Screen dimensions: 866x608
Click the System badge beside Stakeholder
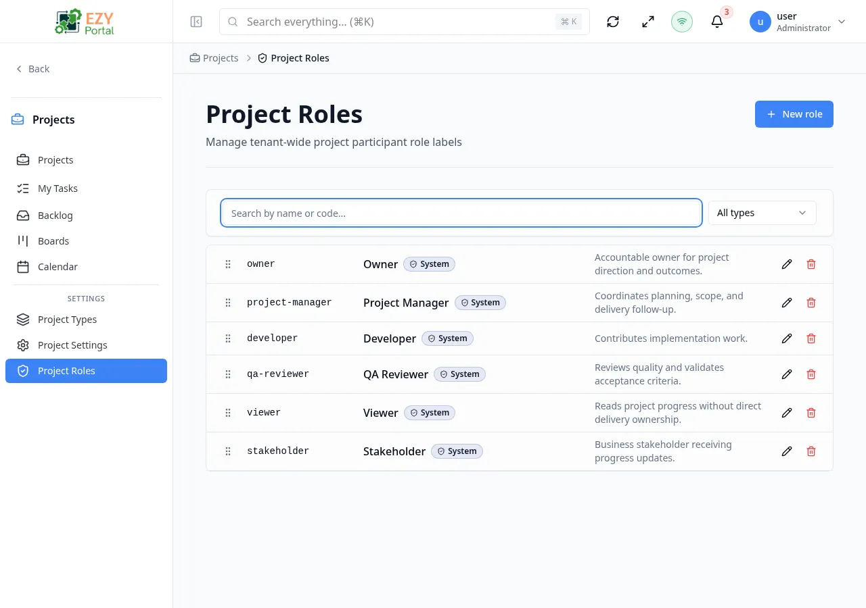(x=457, y=451)
